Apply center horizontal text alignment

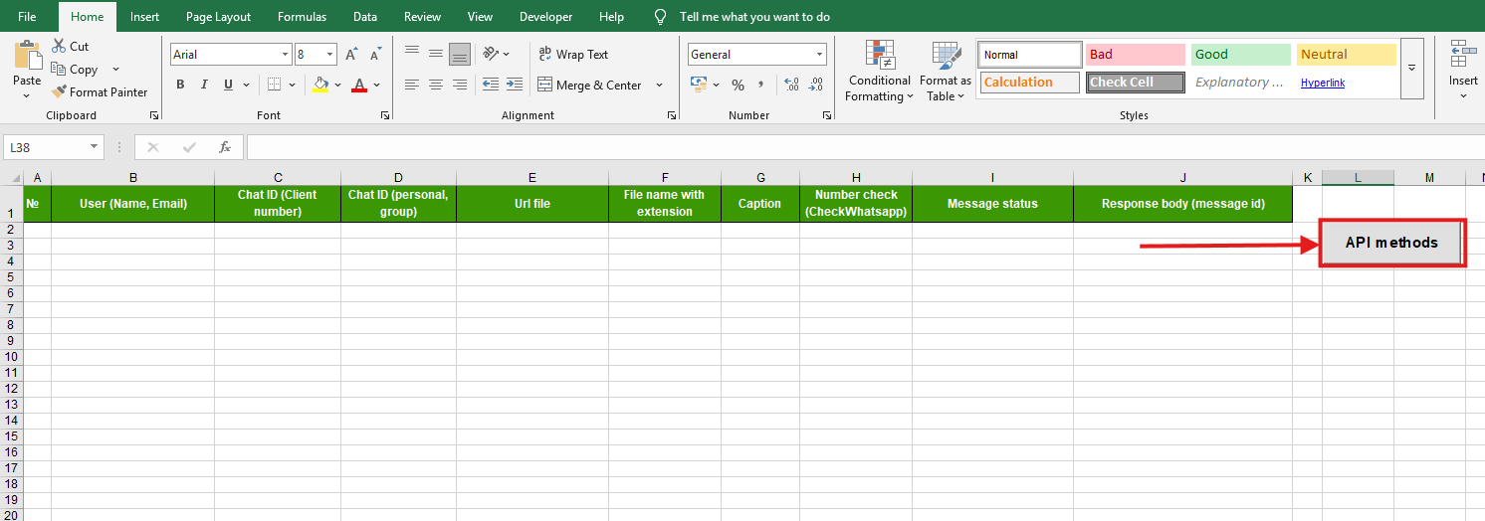tap(435, 85)
